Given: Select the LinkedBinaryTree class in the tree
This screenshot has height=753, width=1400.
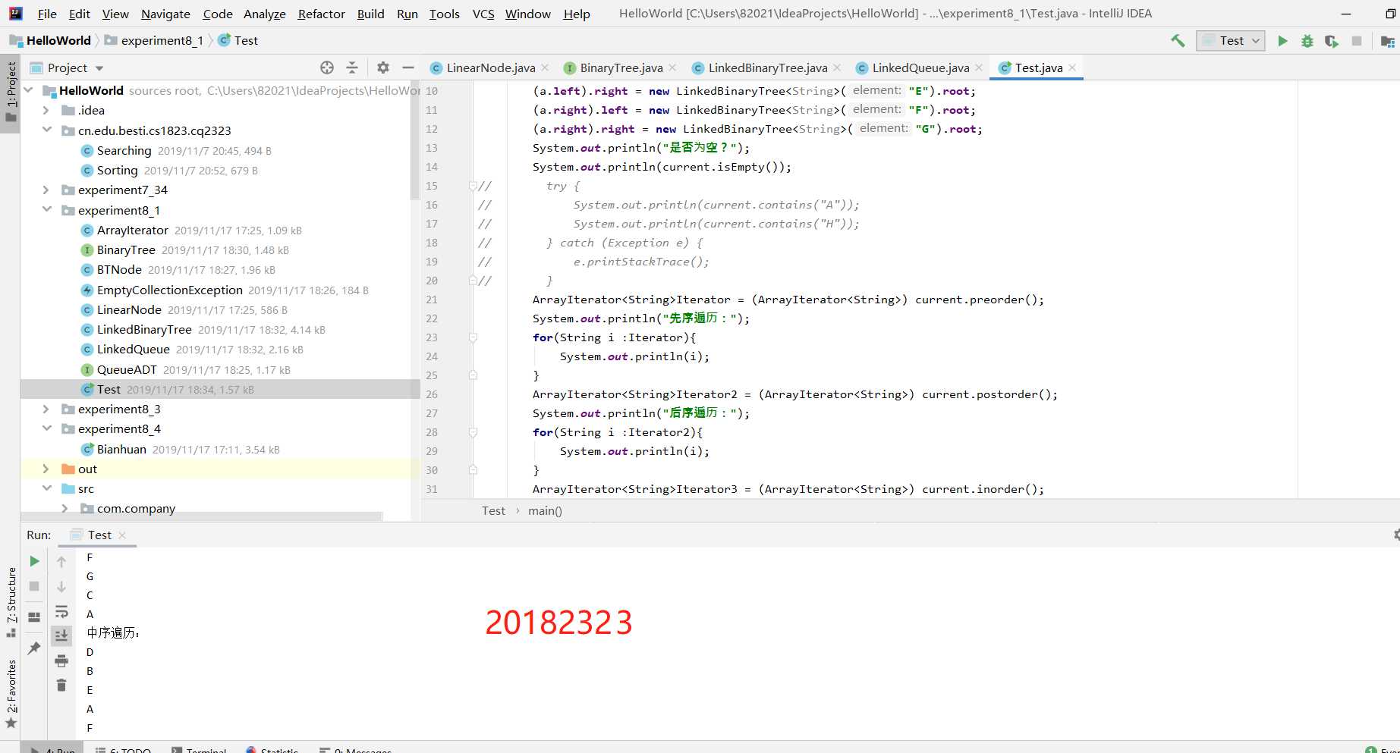Looking at the screenshot, I should (144, 329).
